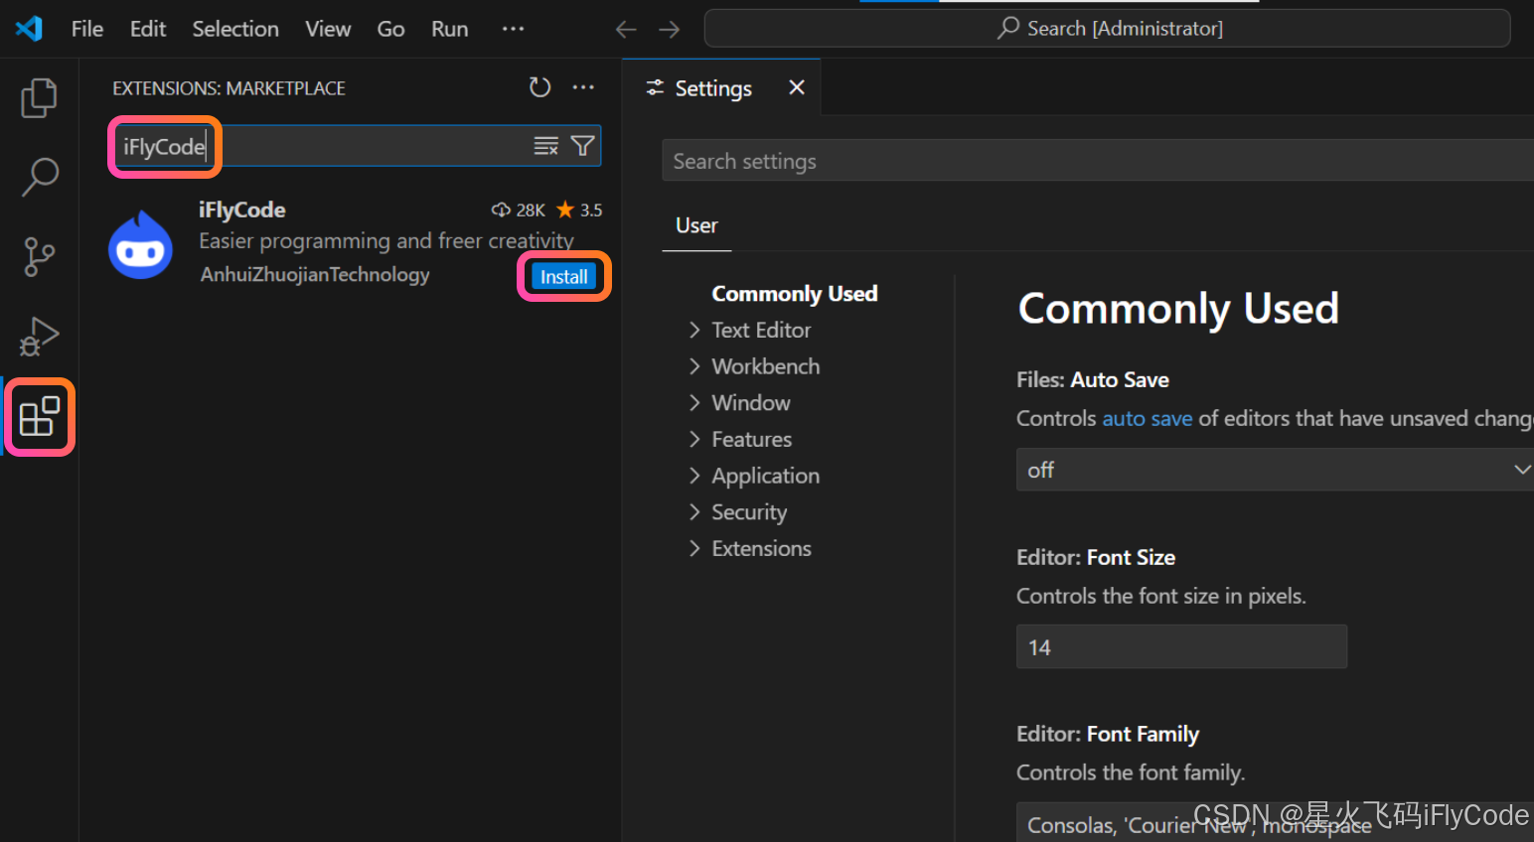Open the File menu
Image resolution: width=1534 pixels, height=842 pixels.
coord(87,29)
